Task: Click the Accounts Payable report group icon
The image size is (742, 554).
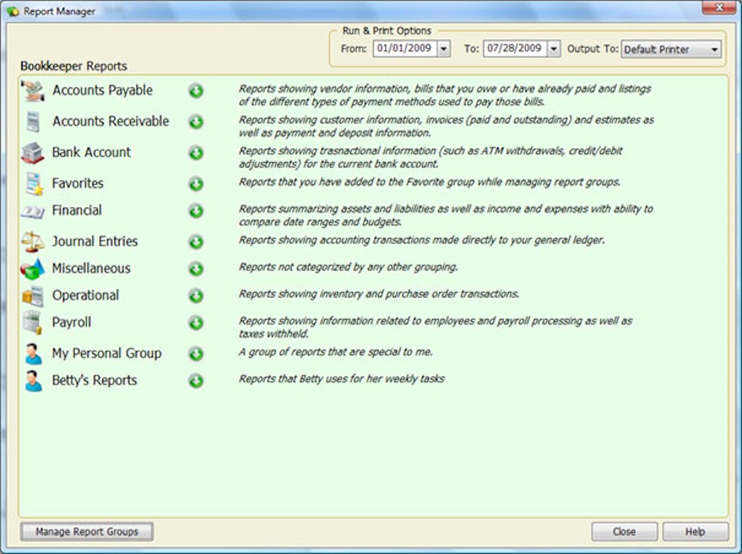Action: 33,90
